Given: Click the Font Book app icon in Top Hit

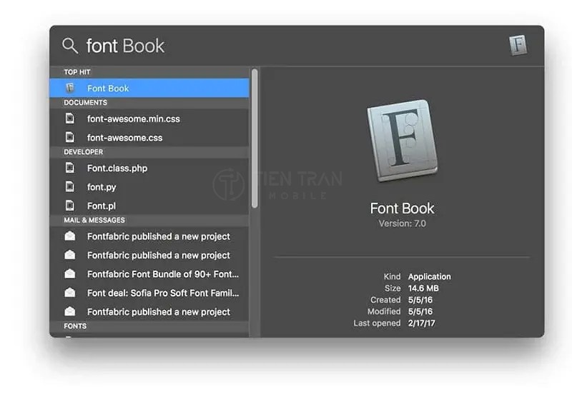Looking at the screenshot, I should [x=70, y=89].
